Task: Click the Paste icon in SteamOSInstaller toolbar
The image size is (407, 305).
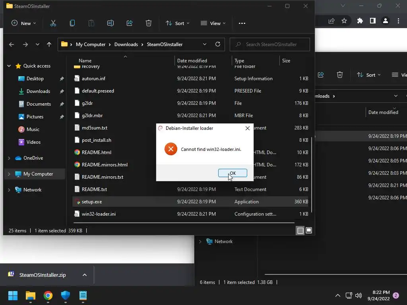Action: [x=91, y=23]
